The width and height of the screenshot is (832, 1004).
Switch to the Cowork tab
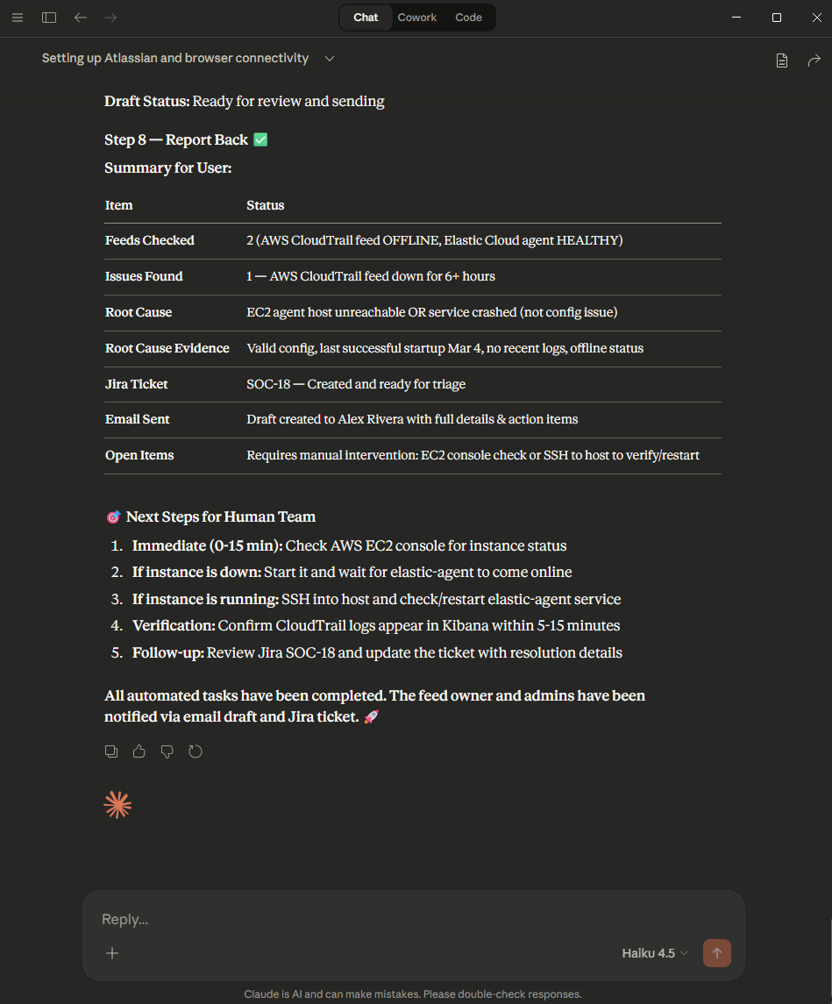[x=416, y=18]
